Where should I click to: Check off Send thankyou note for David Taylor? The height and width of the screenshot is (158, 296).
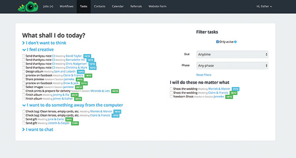coord(24,56)
